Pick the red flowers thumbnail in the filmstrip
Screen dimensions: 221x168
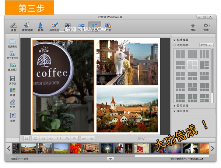point(76,148)
